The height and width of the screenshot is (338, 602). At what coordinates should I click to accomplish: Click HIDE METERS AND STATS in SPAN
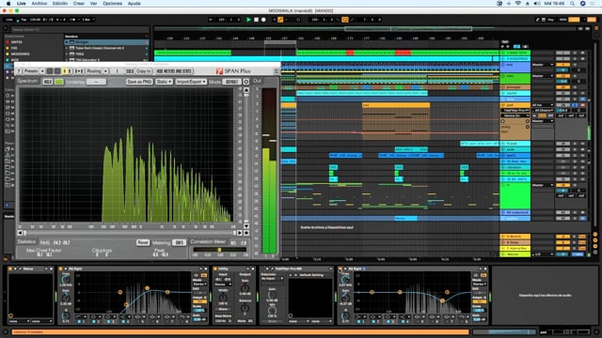pos(174,71)
